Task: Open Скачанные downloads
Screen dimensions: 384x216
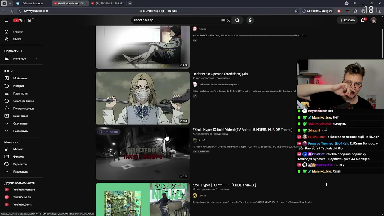Action: tap(21, 123)
